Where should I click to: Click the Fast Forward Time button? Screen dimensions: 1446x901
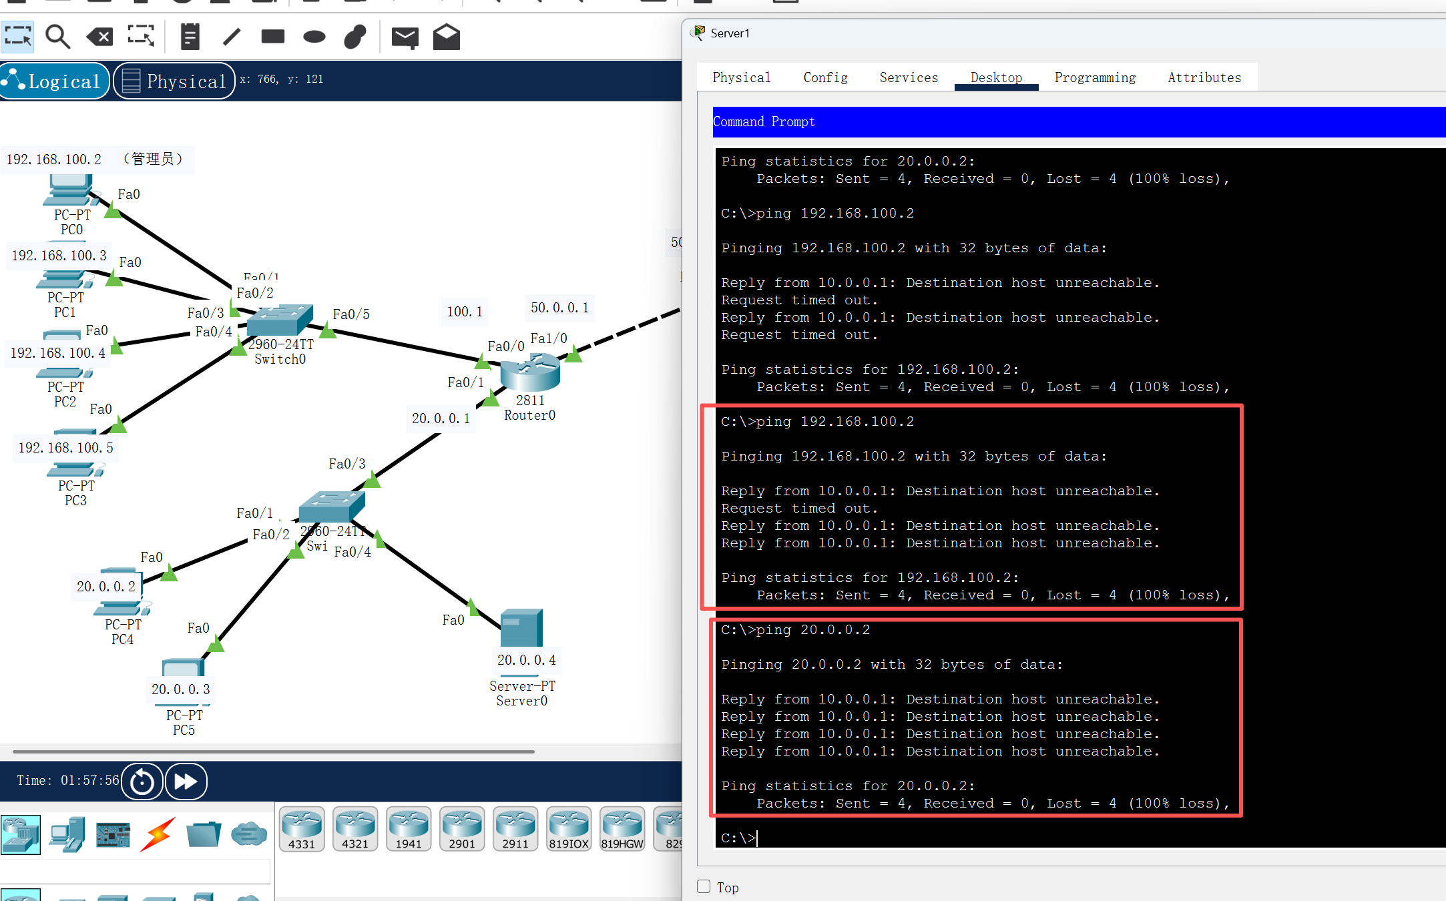pyautogui.click(x=186, y=781)
